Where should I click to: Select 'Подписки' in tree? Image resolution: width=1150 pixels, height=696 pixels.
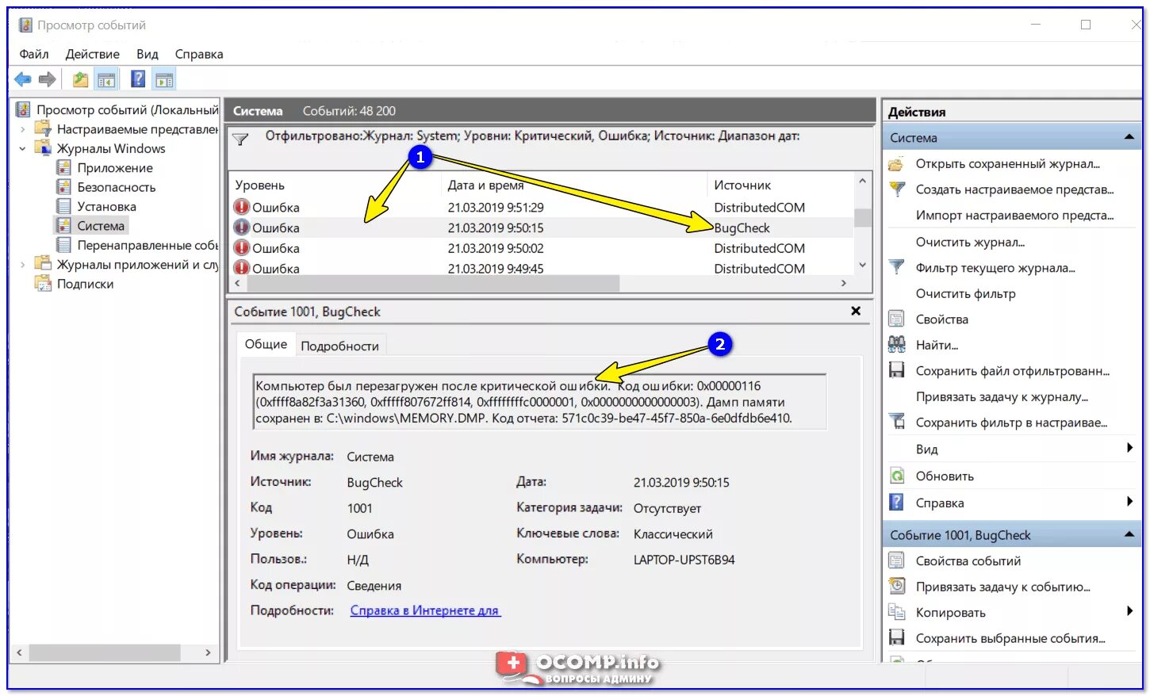[85, 284]
